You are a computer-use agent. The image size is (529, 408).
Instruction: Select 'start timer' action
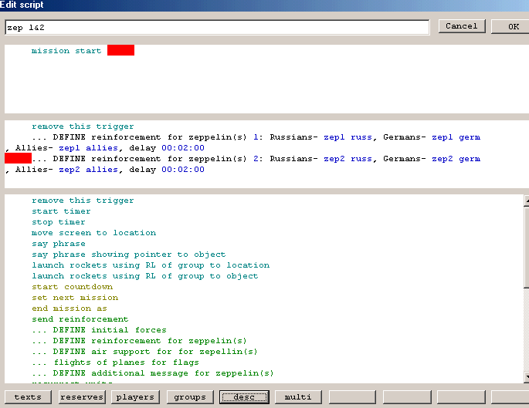(x=61, y=211)
